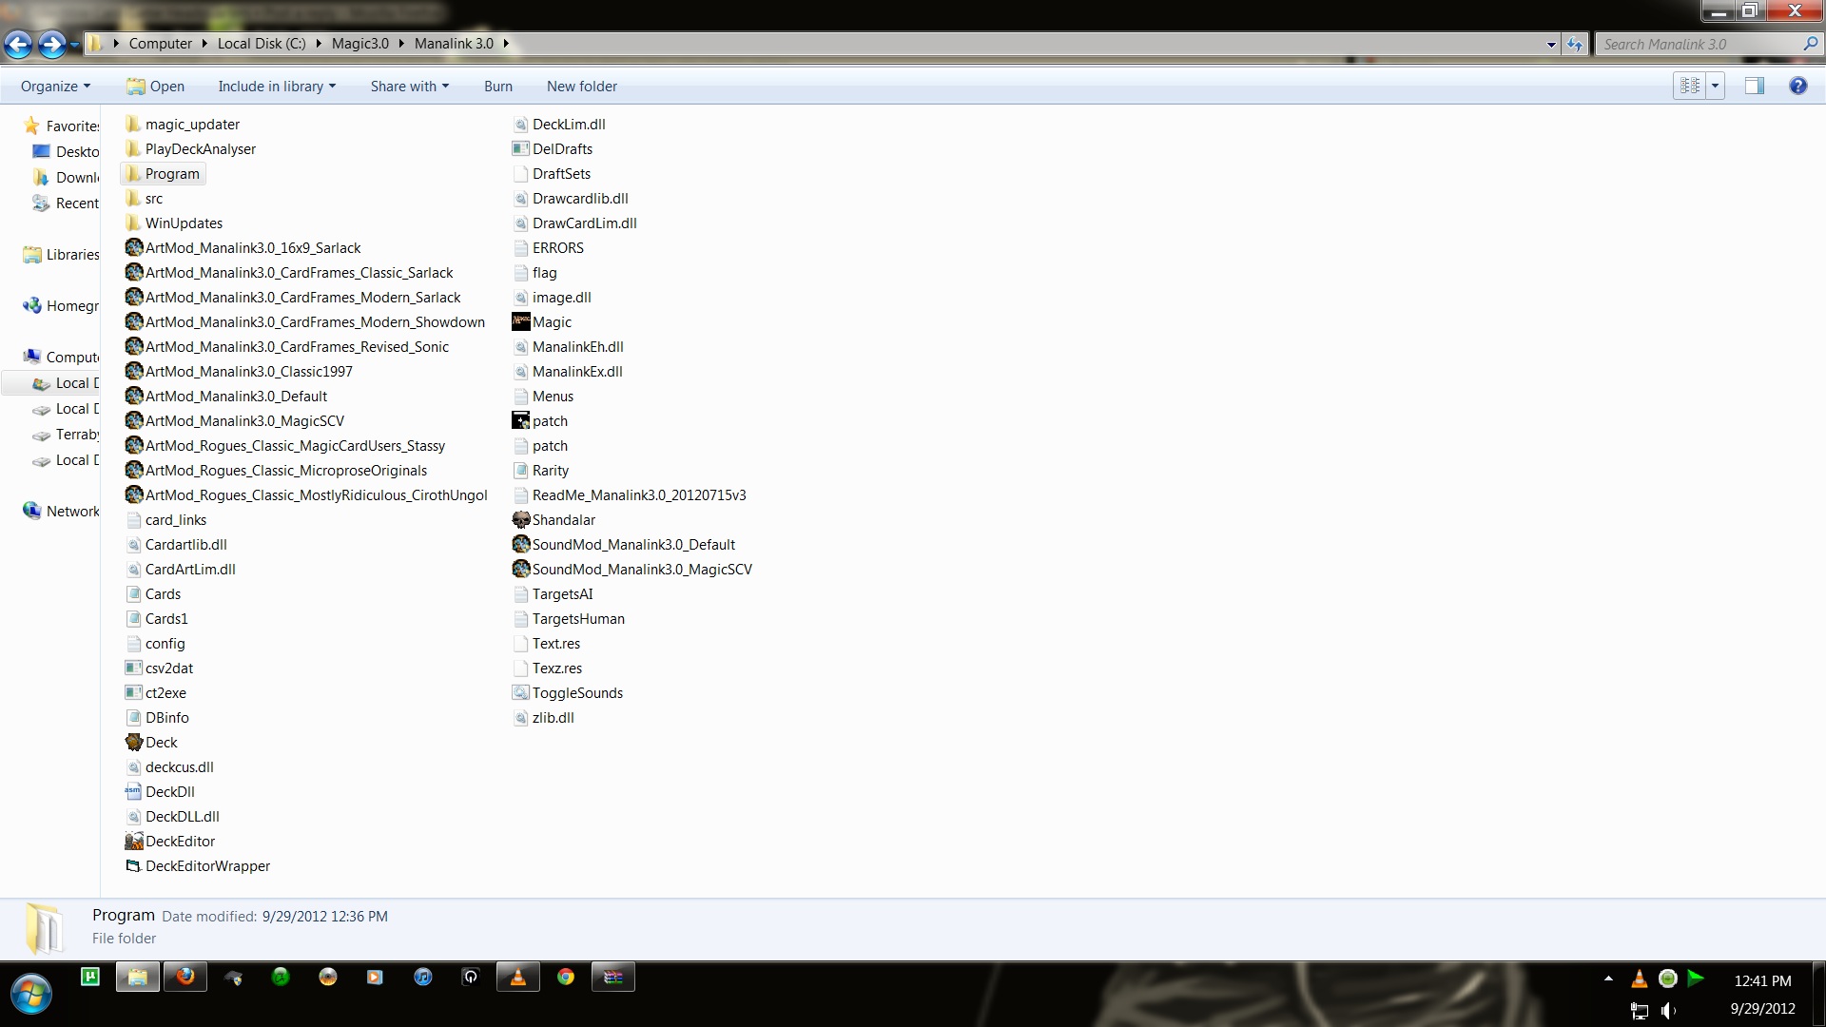Toggle the preview pane button
This screenshot has height=1027, width=1826.
pyautogui.click(x=1754, y=86)
